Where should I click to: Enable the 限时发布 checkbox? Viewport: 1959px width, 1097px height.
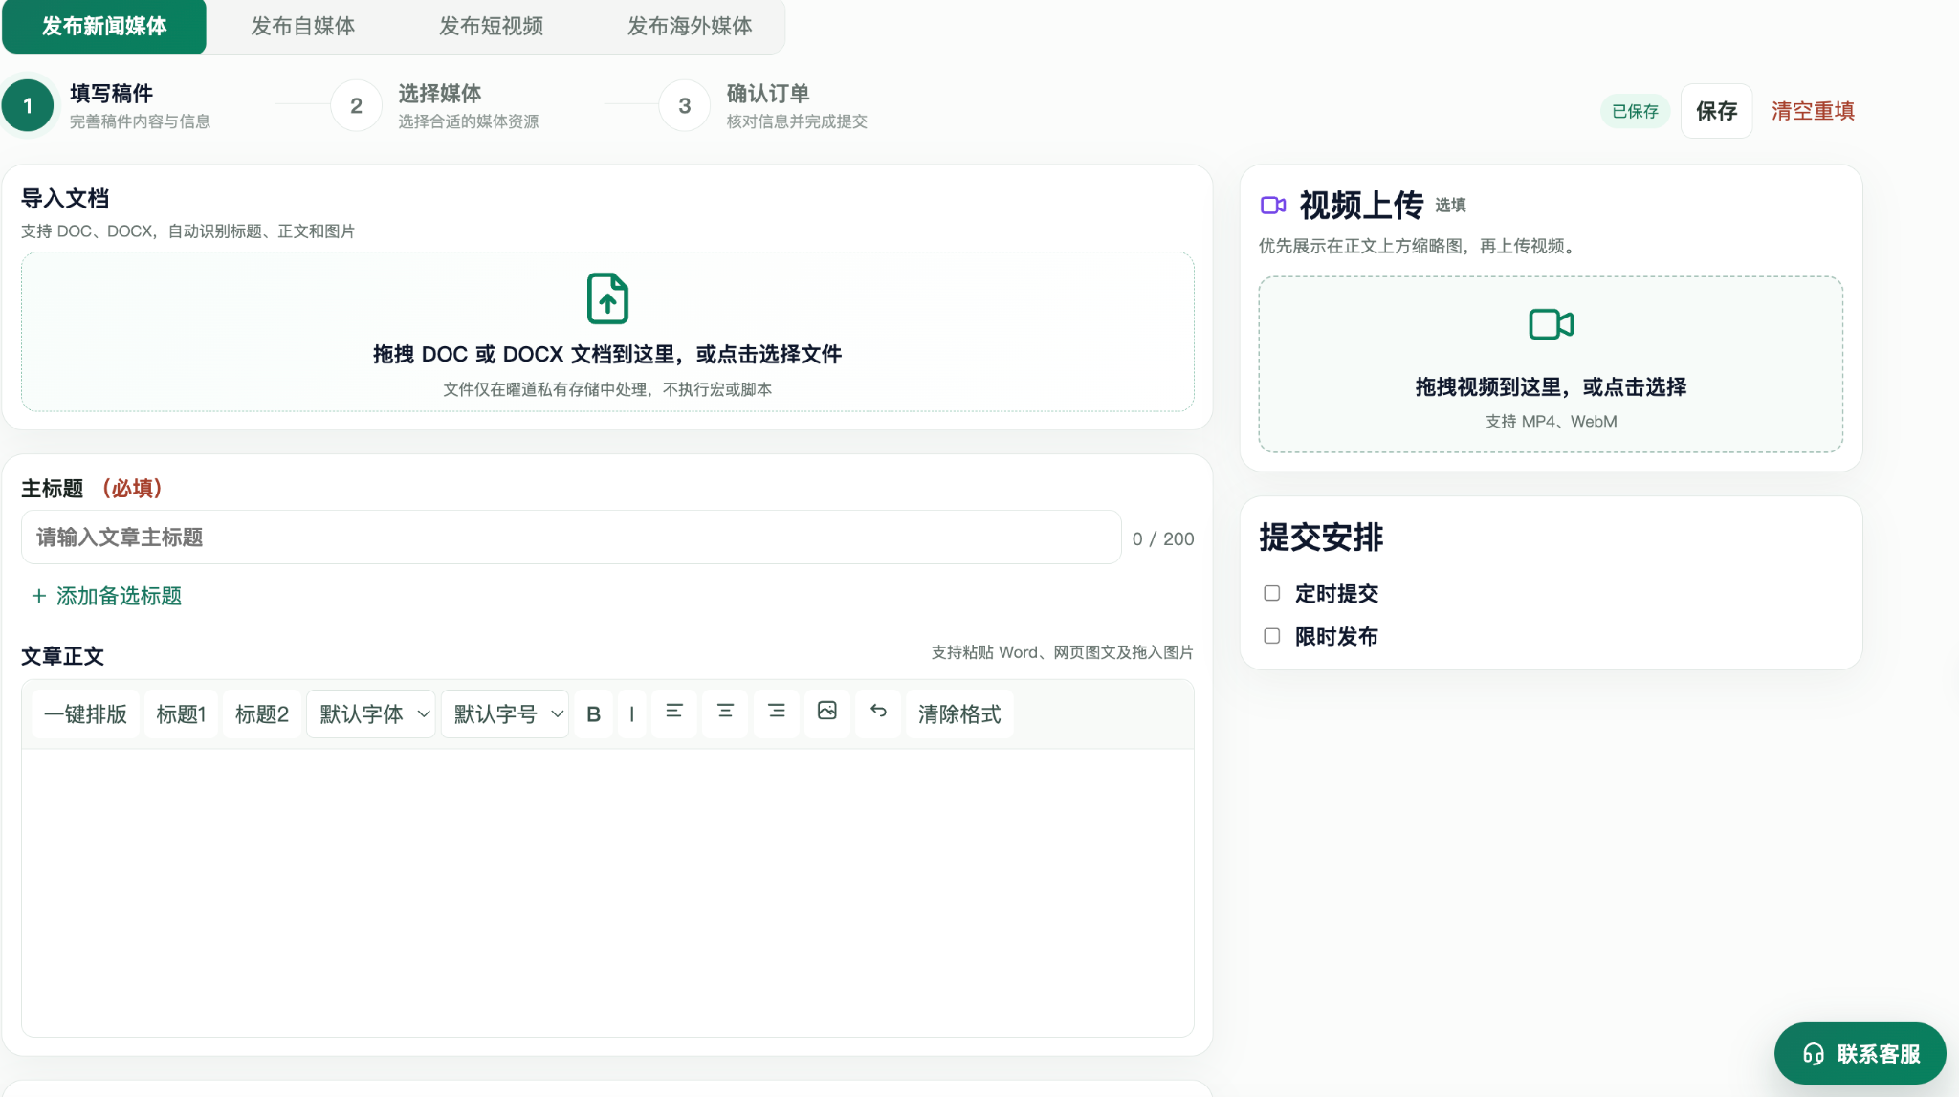click(x=1271, y=636)
